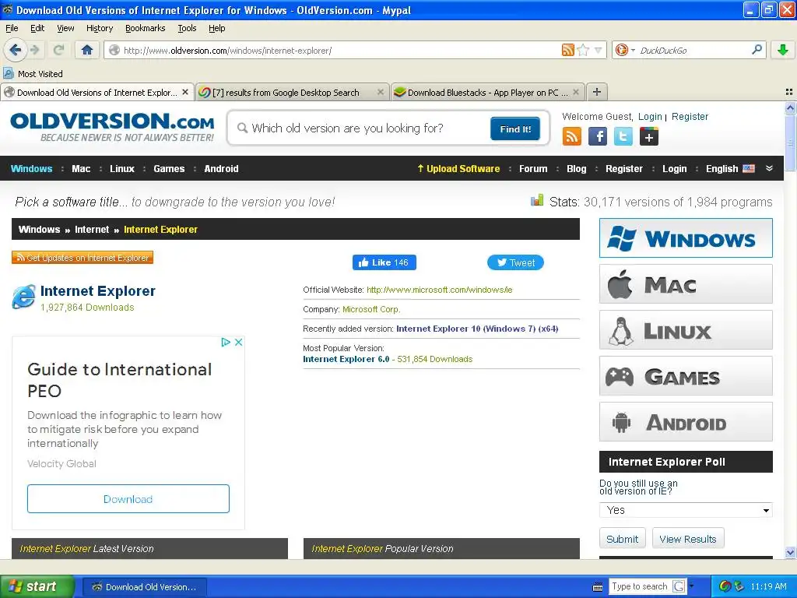
Task: Click the Facebook Like 146 button
Action: click(384, 262)
